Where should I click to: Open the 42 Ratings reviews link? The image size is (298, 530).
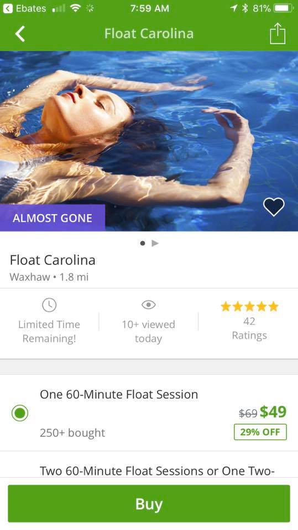click(249, 328)
